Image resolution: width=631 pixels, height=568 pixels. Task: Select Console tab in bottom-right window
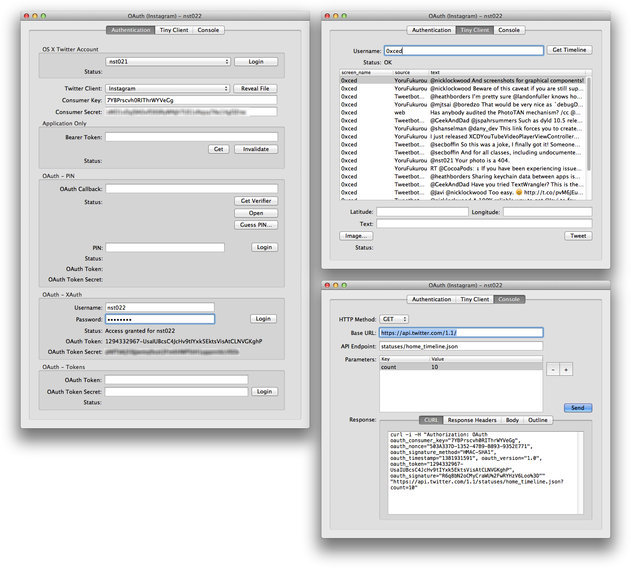[x=509, y=299]
